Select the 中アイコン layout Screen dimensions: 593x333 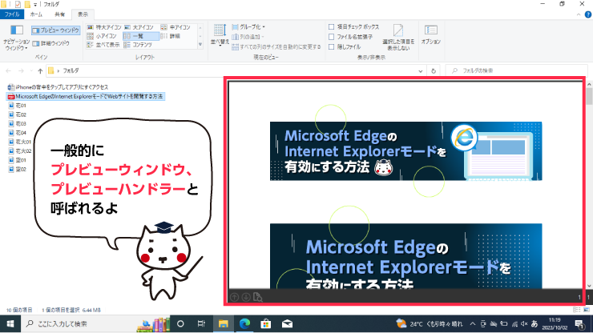(175, 27)
